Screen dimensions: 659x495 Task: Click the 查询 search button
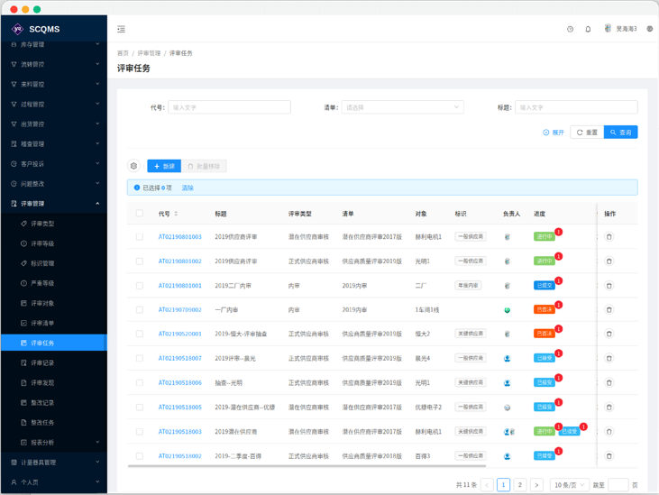[621, 132]
